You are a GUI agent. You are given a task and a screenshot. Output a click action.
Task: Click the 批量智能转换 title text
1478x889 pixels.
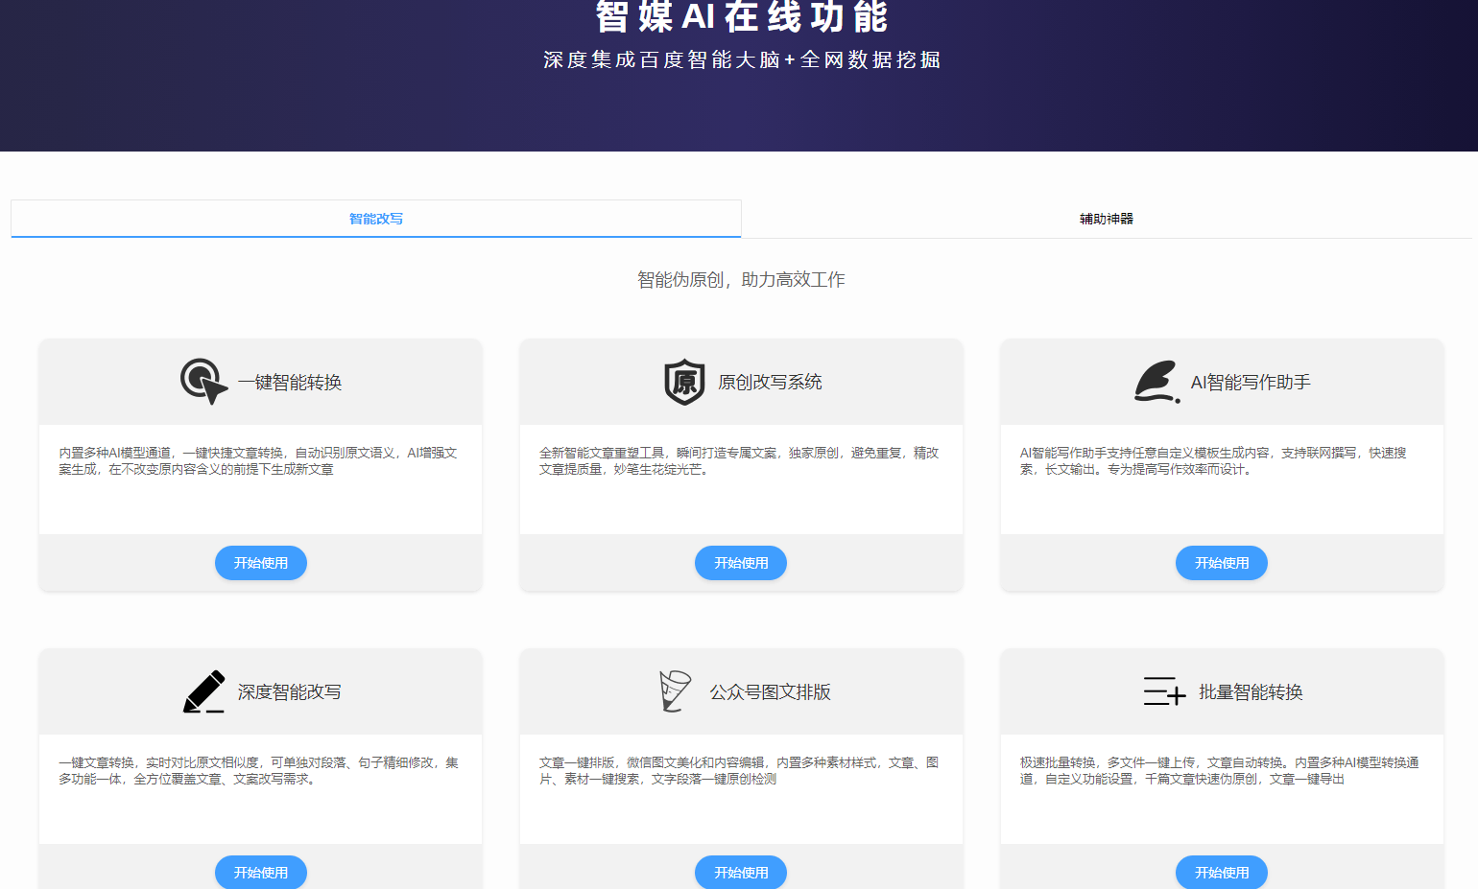point(1250,692)
